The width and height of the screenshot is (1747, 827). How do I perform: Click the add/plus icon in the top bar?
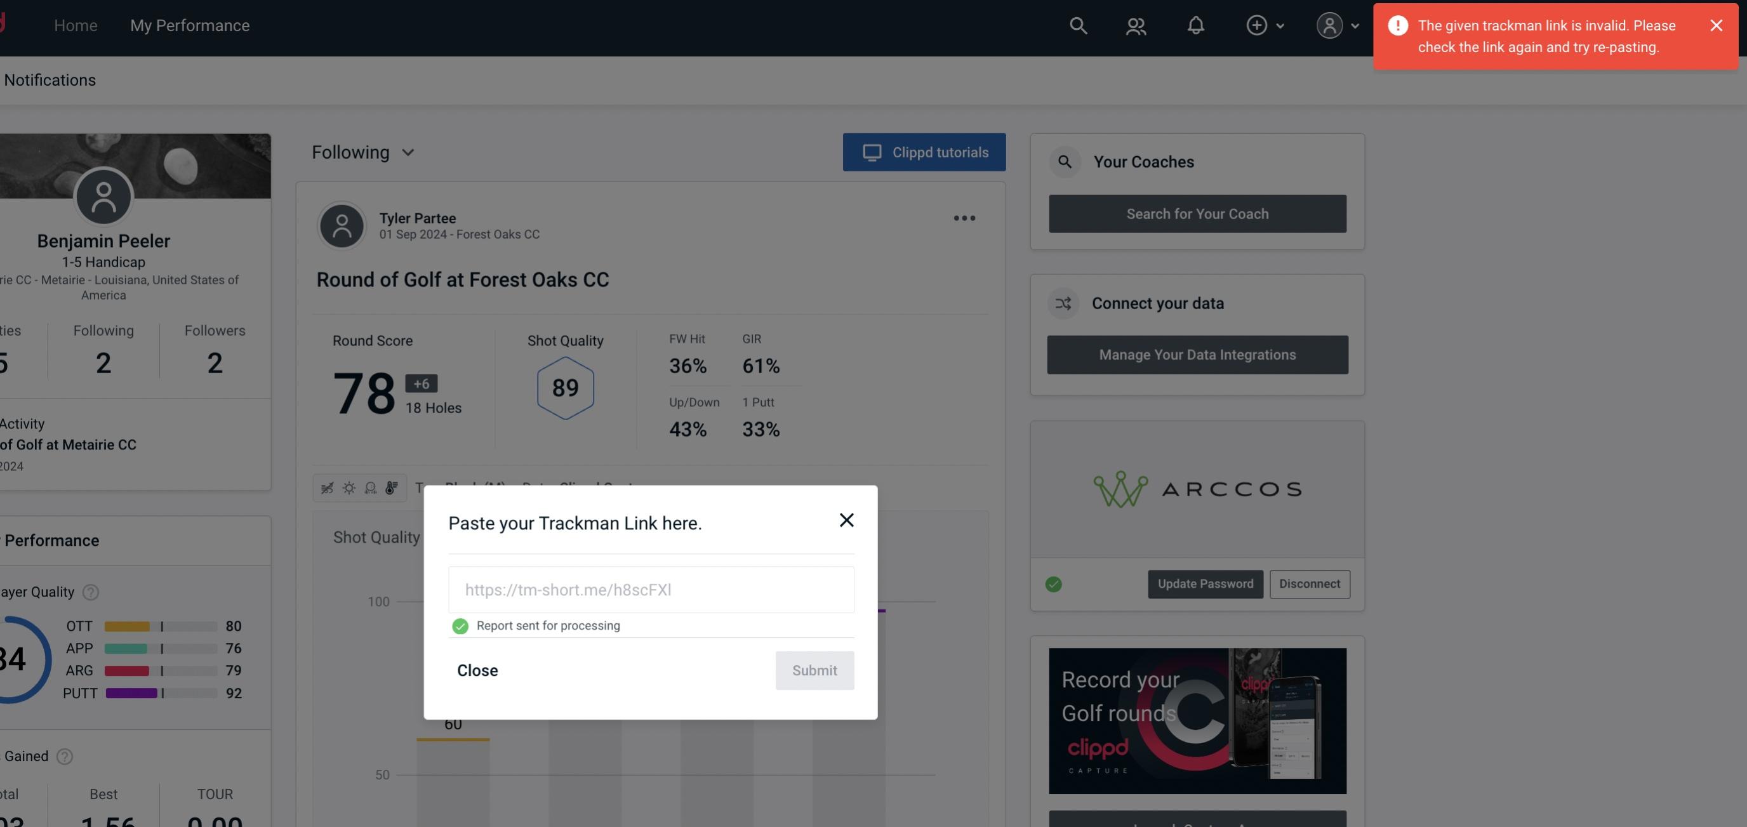(1257, 25)
